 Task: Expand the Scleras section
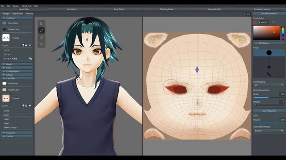(17, 75)
